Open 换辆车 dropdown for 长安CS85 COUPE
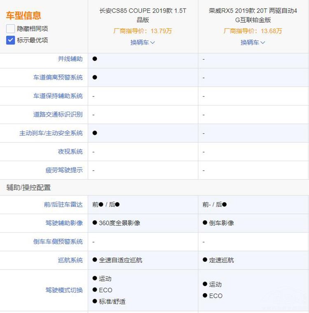Viewport: 309px width, 313px height. pos(143,42)
